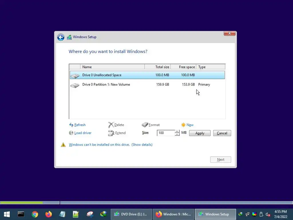Click the 159.9 GB total size cell
The width and height of the screenshot is (293, 220).
click(163, 85)
